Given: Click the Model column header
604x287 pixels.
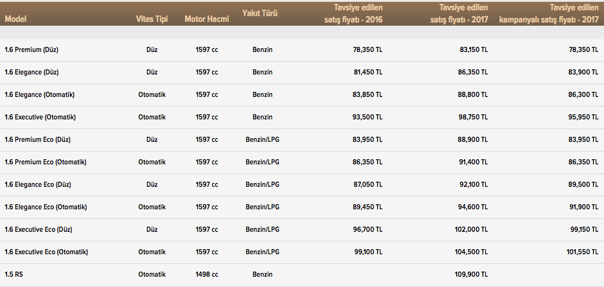Looking at the screenshot, I should (15, 19).
